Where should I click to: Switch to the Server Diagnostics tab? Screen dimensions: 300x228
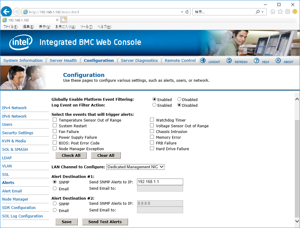tap(139, 61)
